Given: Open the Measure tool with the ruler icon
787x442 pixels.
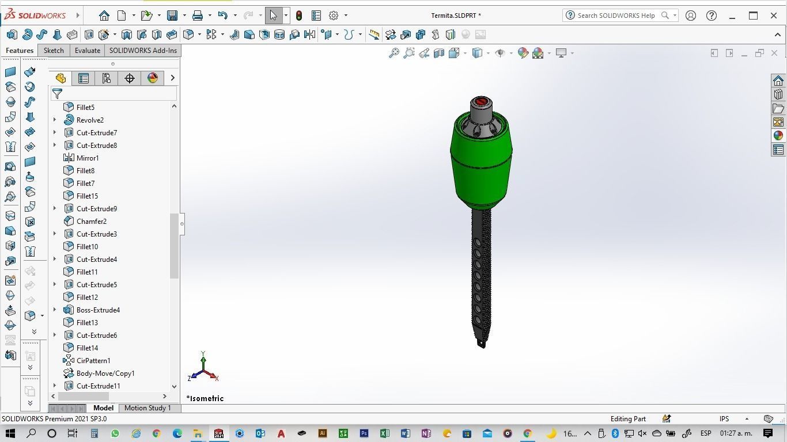Looking at the screenshot, I should point(374,35).
